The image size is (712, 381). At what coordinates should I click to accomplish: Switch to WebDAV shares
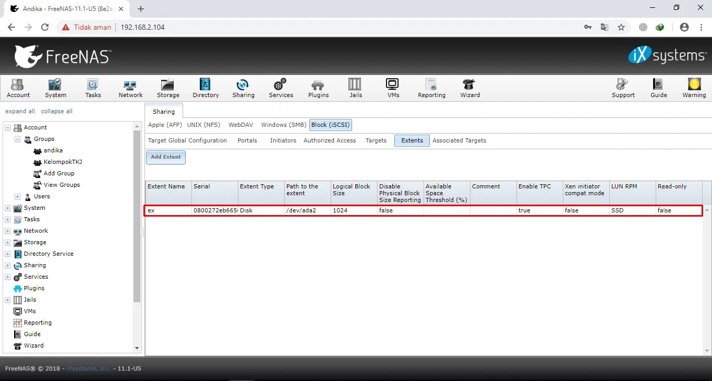[240, 125]
